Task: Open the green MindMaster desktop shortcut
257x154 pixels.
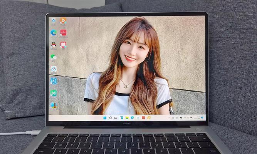Action: point(54,94)
